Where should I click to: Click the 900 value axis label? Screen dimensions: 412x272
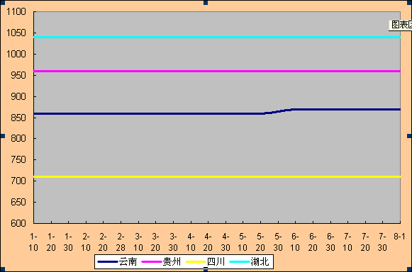point(18,96)
